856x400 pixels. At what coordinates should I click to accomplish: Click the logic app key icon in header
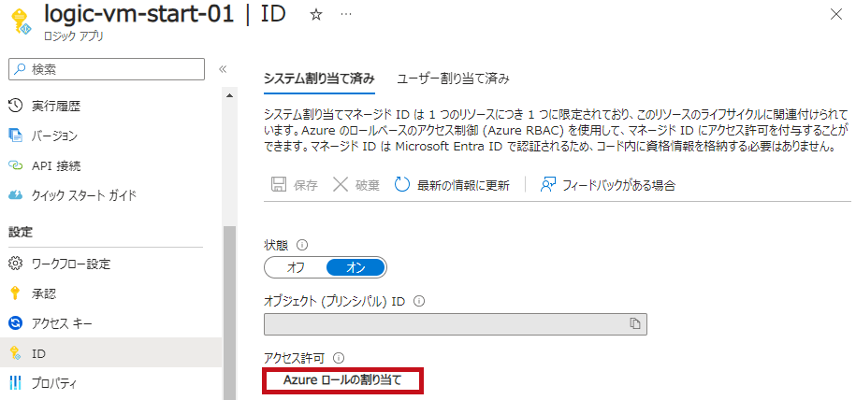pyautogui.click(x=21, y=21)
